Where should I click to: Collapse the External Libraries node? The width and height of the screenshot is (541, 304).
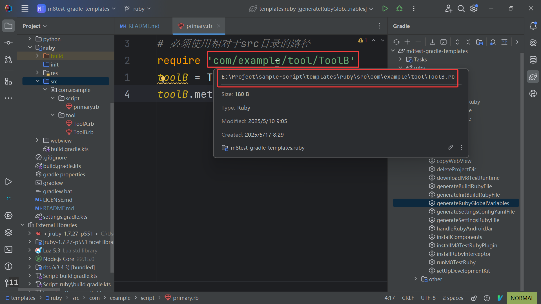click(x=23, y=225)
